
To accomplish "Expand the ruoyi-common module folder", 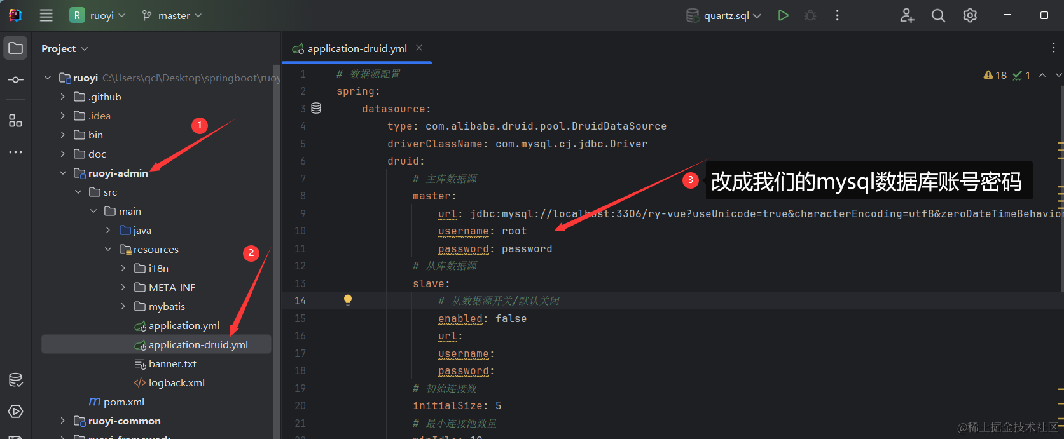I will point(62,421).
